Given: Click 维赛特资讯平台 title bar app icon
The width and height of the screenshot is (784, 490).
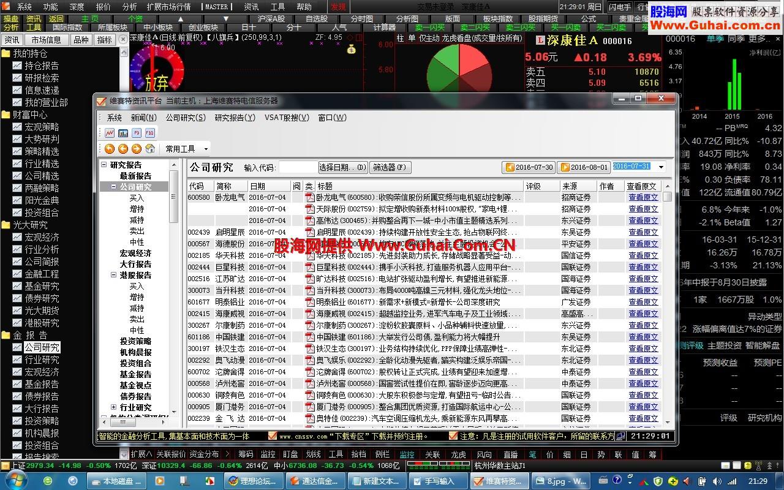Looking at the screenshot, I should (x=102, y=100).
